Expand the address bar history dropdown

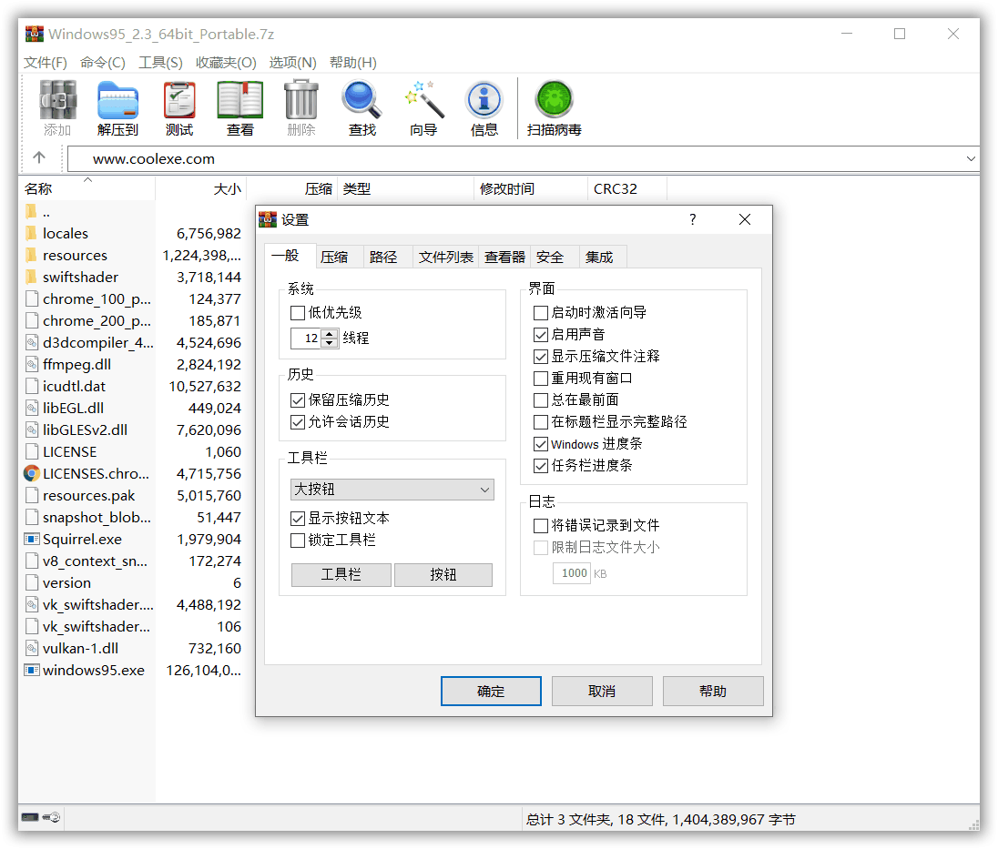pyautogui.click(x=973, y=157)
